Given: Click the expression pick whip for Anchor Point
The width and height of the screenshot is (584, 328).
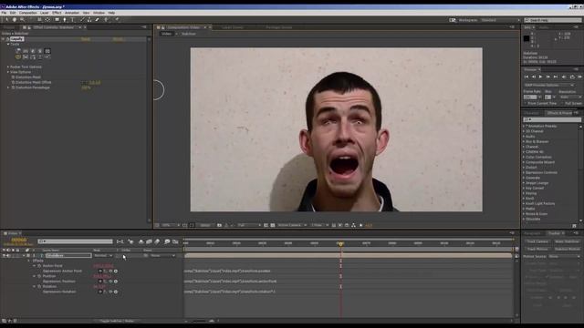Looking at the screenshot, I should pos(110,272).
